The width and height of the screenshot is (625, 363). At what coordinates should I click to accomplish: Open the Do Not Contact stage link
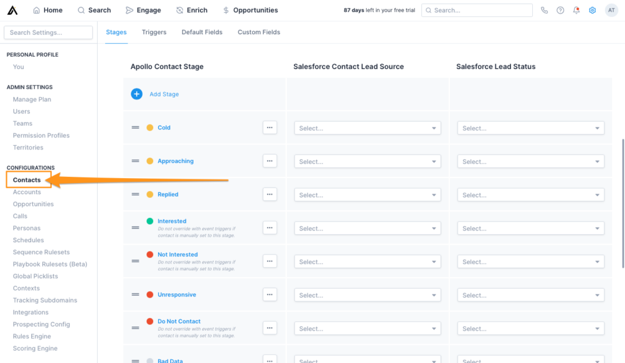point(179,321)
